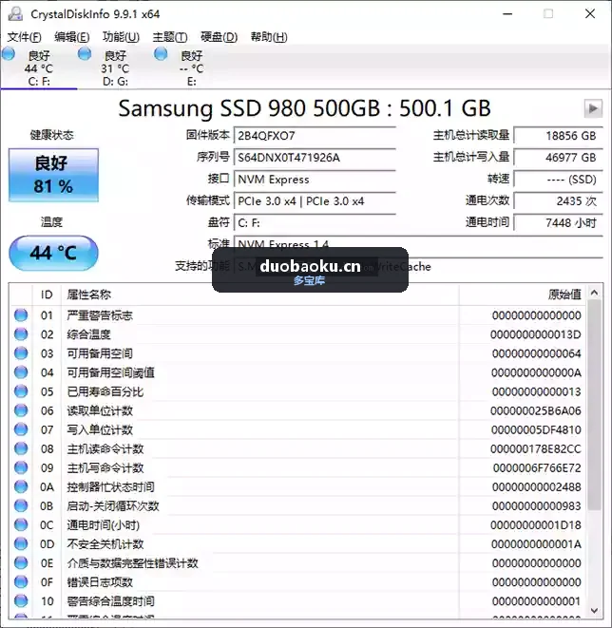The width and height of the screenshot is (612, 628).
Task: Click the total host reads value 18856 GB
Action: coord(559,136)
